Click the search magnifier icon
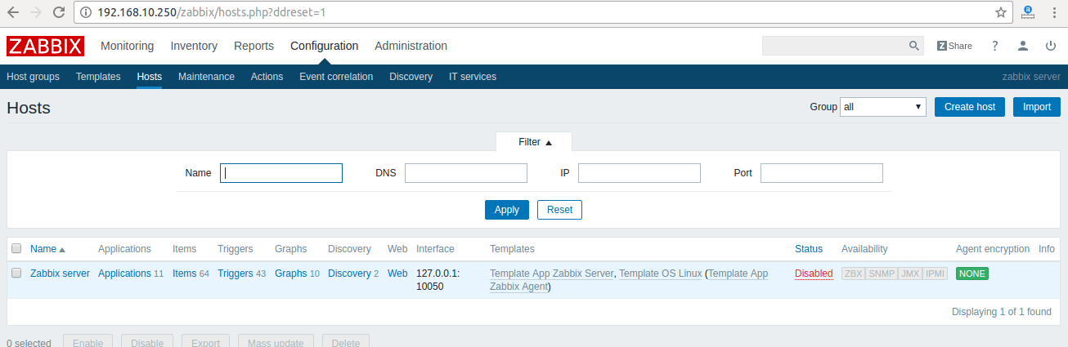 coord(914,46)
